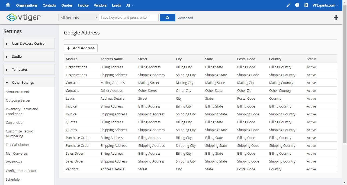Click the Add Address button
Viewport: 347px width, 185px height.
coord(81,48)
